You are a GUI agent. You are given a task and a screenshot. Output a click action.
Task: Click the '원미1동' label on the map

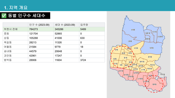[x=142, y=62]
